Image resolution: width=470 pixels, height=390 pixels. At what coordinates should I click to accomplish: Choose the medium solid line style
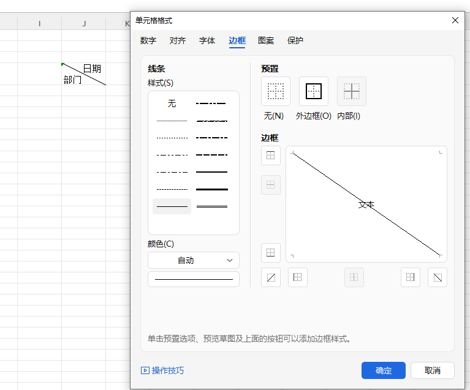pyautogui.click(x=211, y=172)
